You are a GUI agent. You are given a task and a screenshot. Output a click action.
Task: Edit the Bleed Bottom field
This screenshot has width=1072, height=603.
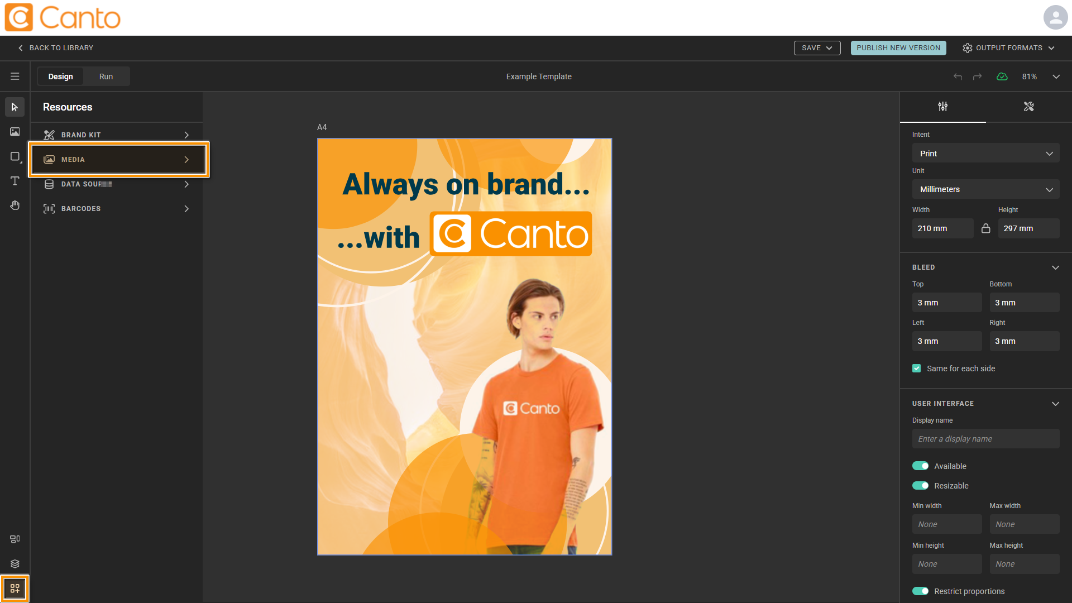tap(1025, 303)
